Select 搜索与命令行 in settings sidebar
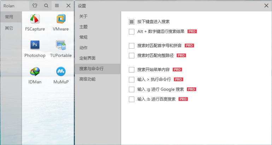 [98, 69]
